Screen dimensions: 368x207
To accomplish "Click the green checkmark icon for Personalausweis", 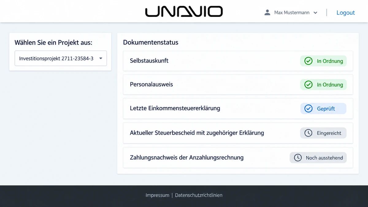I will coord(308,85).
